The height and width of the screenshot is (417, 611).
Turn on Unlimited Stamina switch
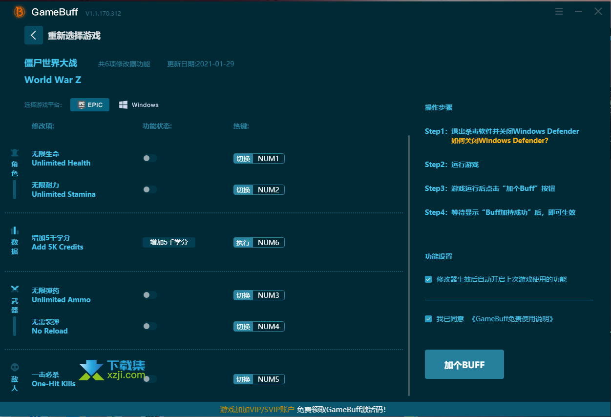pos(149,189)
